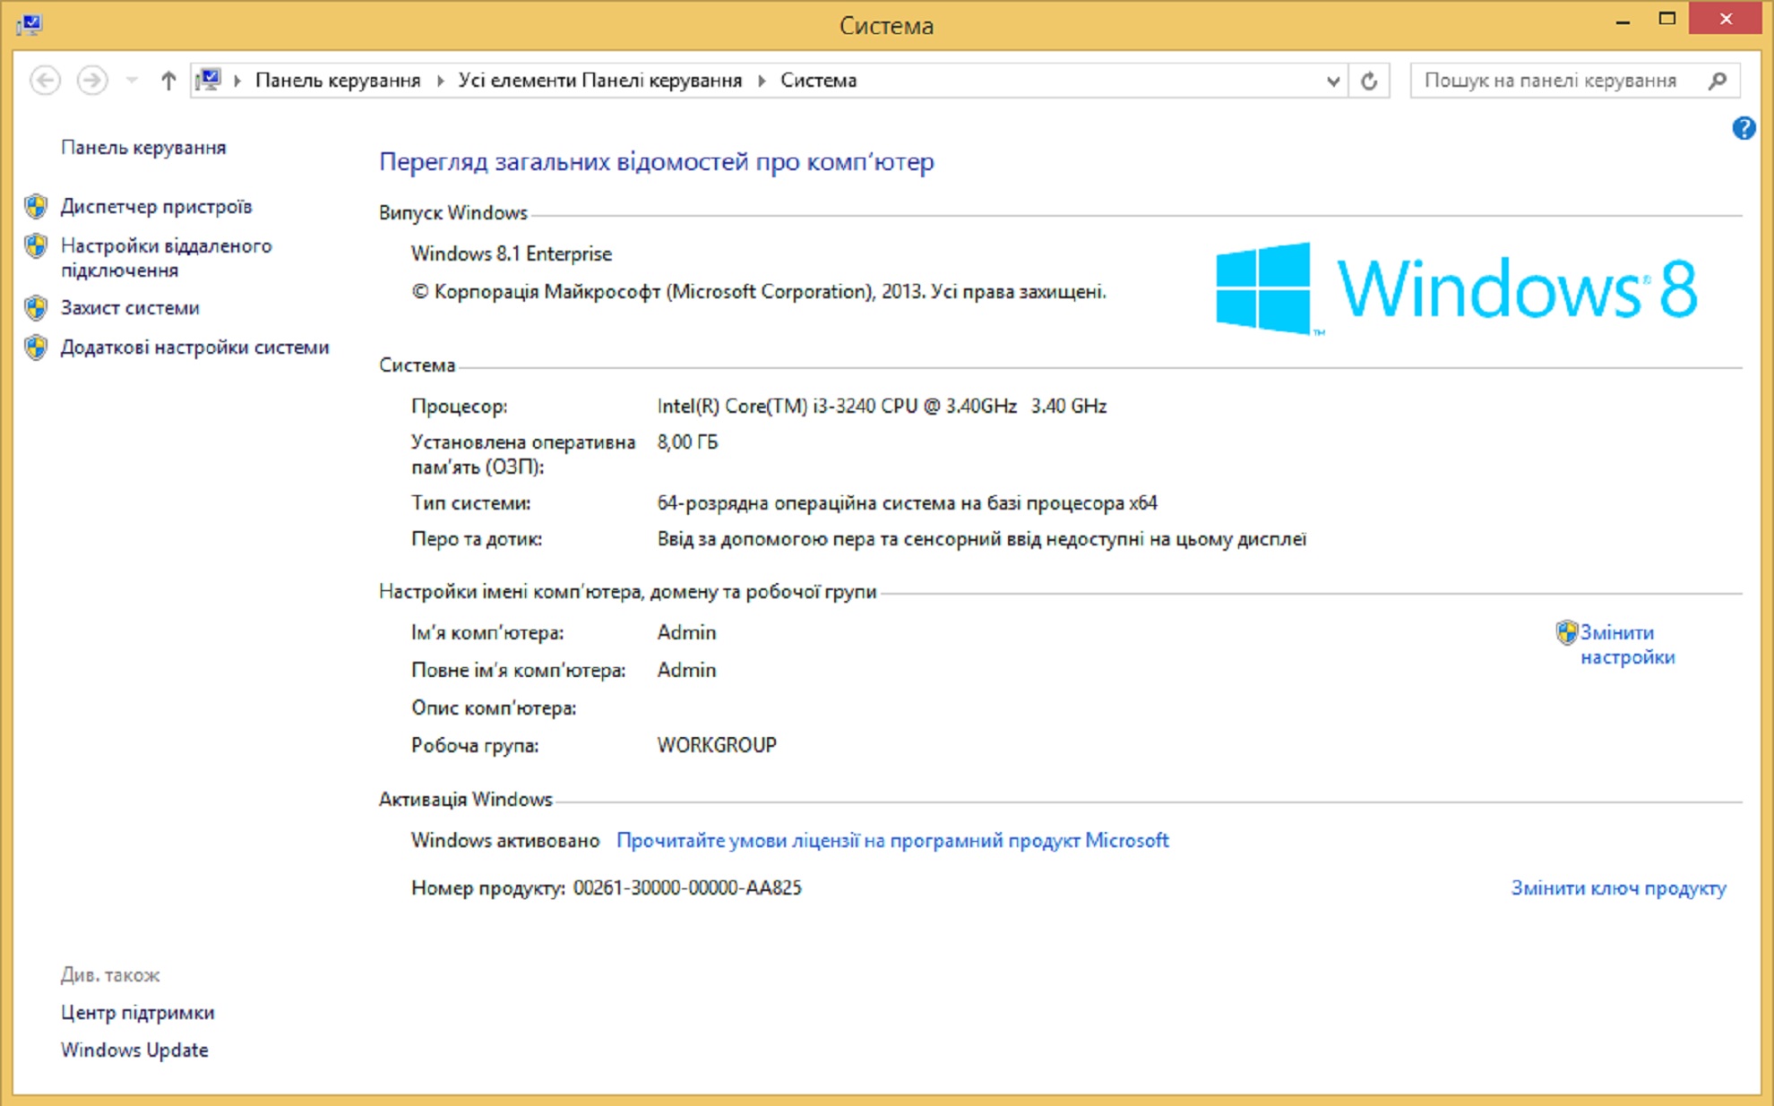Select 'Панель керування' breadcrumb item
The width and height of the screenshot is (1774, 1106).
[337, 81]
